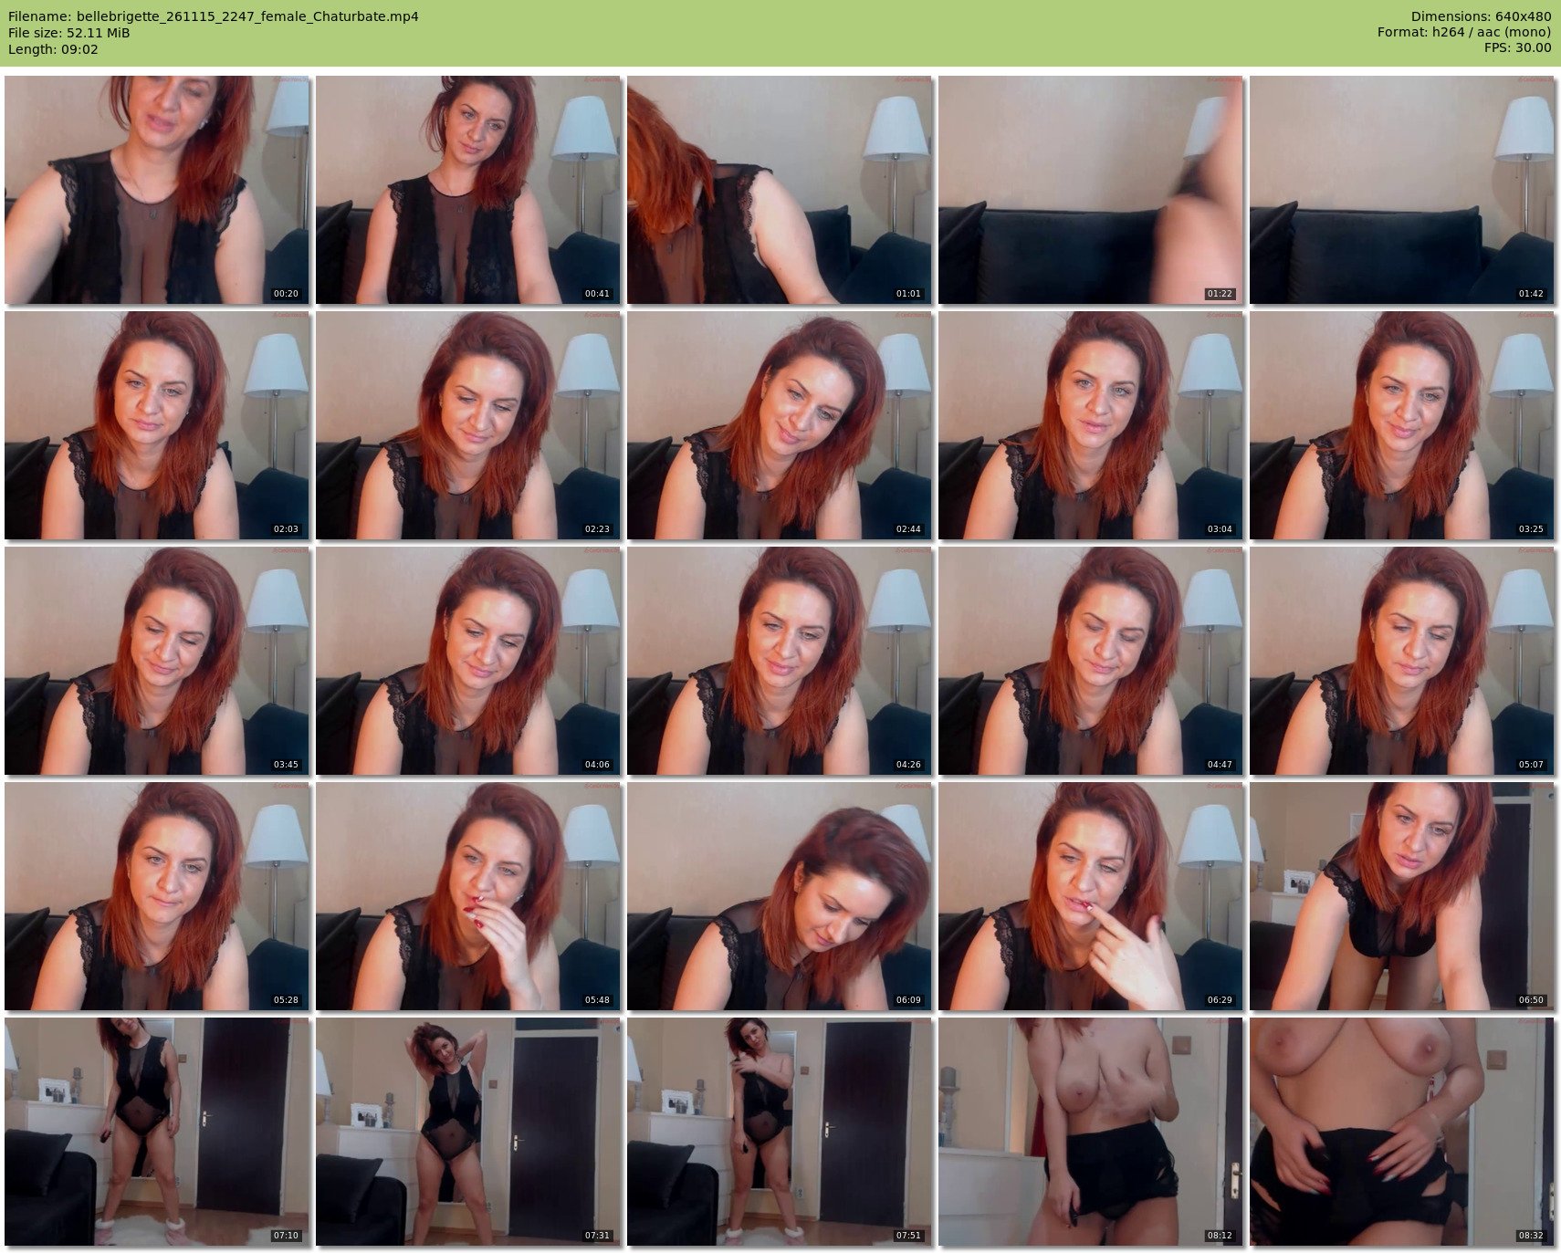
Task: Click the thumbnail timestamped 01:01
Action: point(779,190)
